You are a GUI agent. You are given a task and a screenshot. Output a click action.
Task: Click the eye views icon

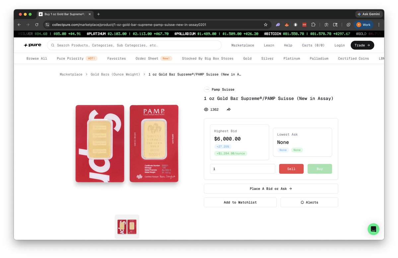[x=206, y=109]
